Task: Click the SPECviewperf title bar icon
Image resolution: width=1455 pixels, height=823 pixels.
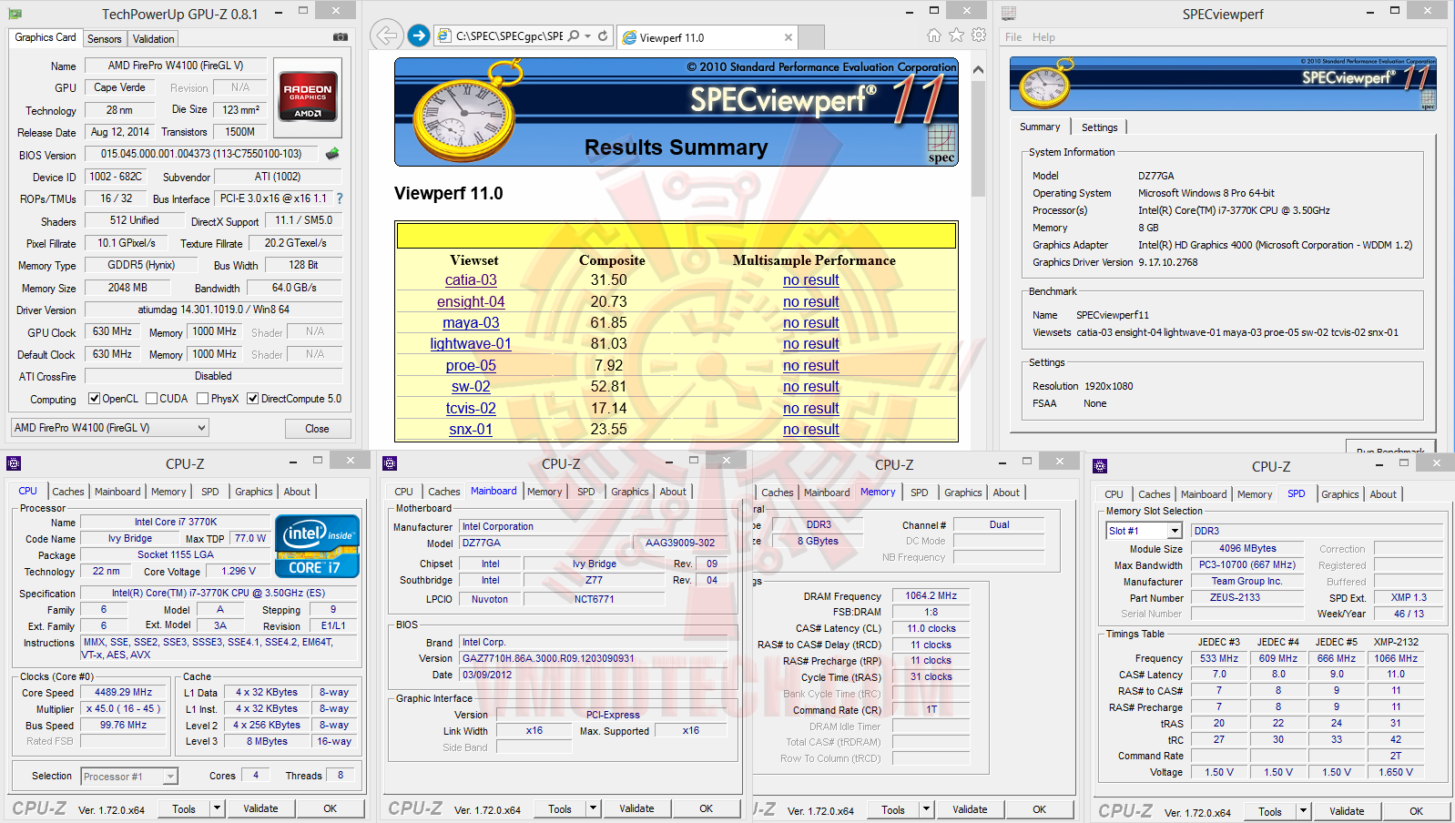Action: (x=1009, y=14)
